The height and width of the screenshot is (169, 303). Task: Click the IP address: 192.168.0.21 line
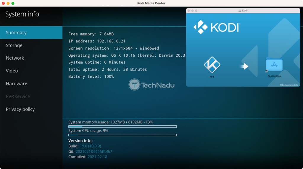click(x=97, y=41)
